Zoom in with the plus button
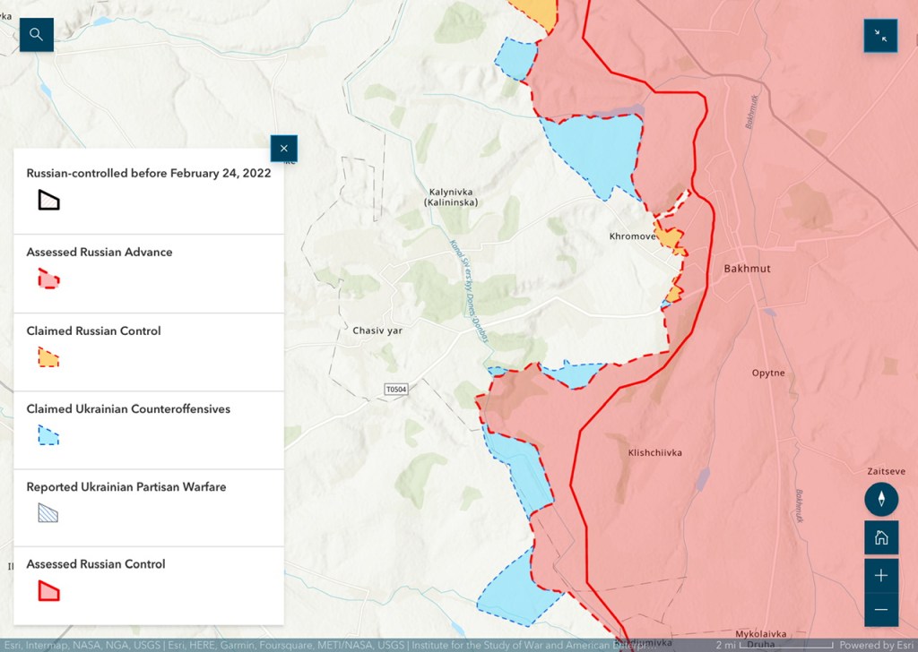The image size is (918, 652). 881,575
